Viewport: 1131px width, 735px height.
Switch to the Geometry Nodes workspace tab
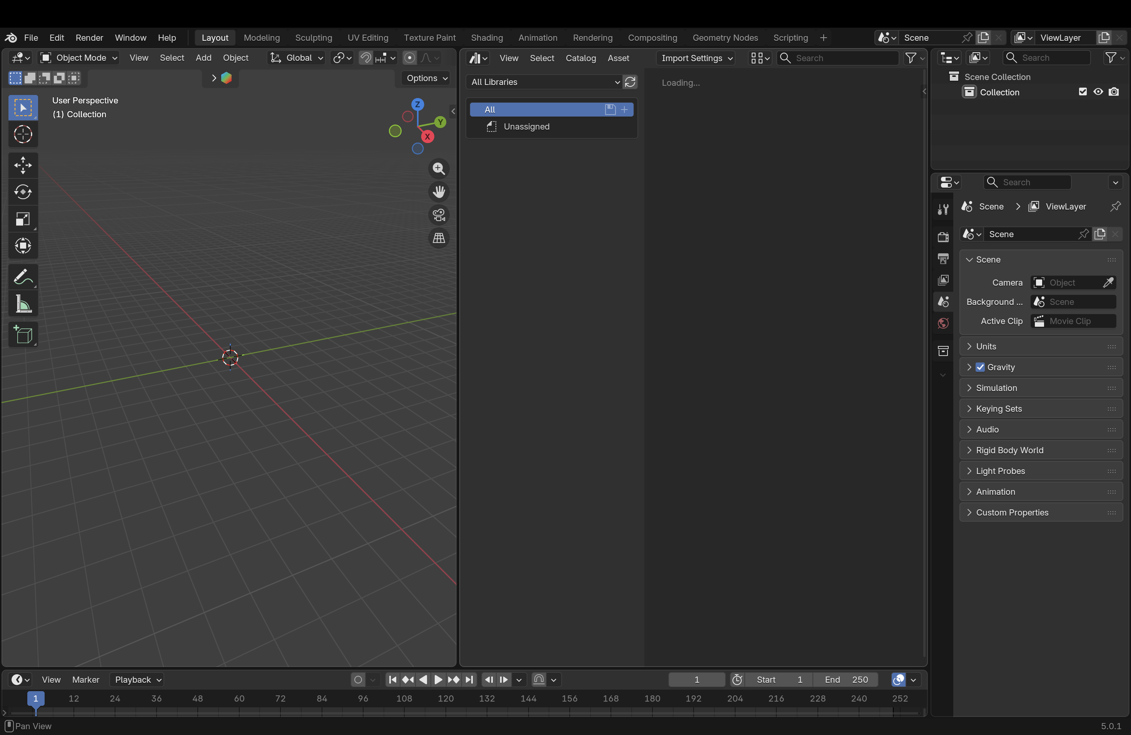pyautogui.click(x=725, y=38)
